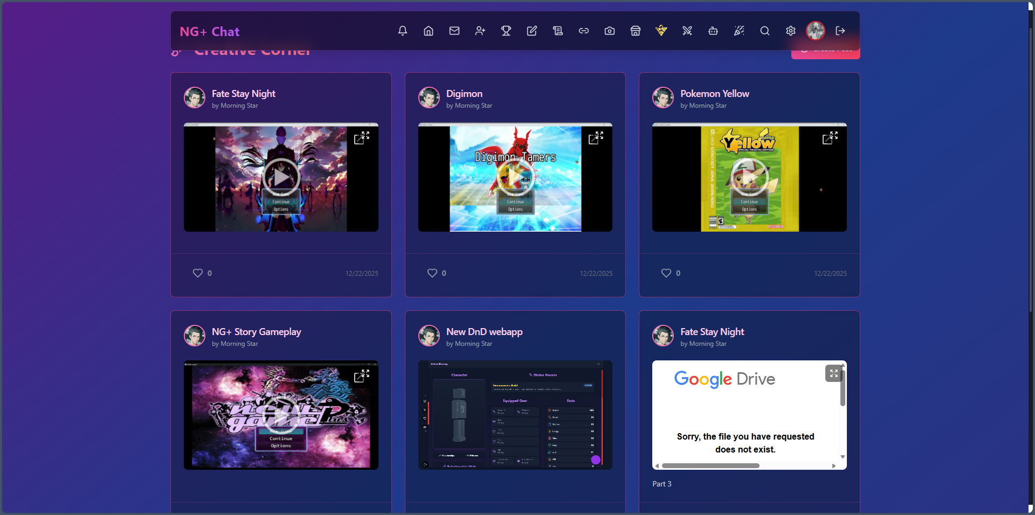
Task: Click the robot bot icon
Action: click(713, 31)
